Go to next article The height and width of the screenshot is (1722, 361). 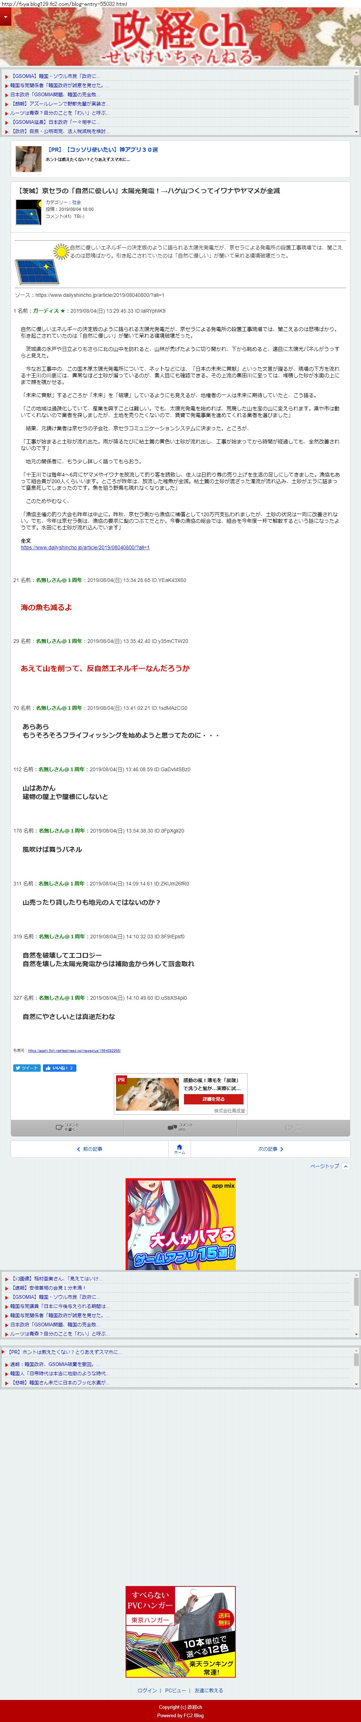pos(271,1149)
